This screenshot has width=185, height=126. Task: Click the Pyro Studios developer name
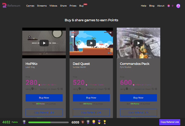coord(126,67)
